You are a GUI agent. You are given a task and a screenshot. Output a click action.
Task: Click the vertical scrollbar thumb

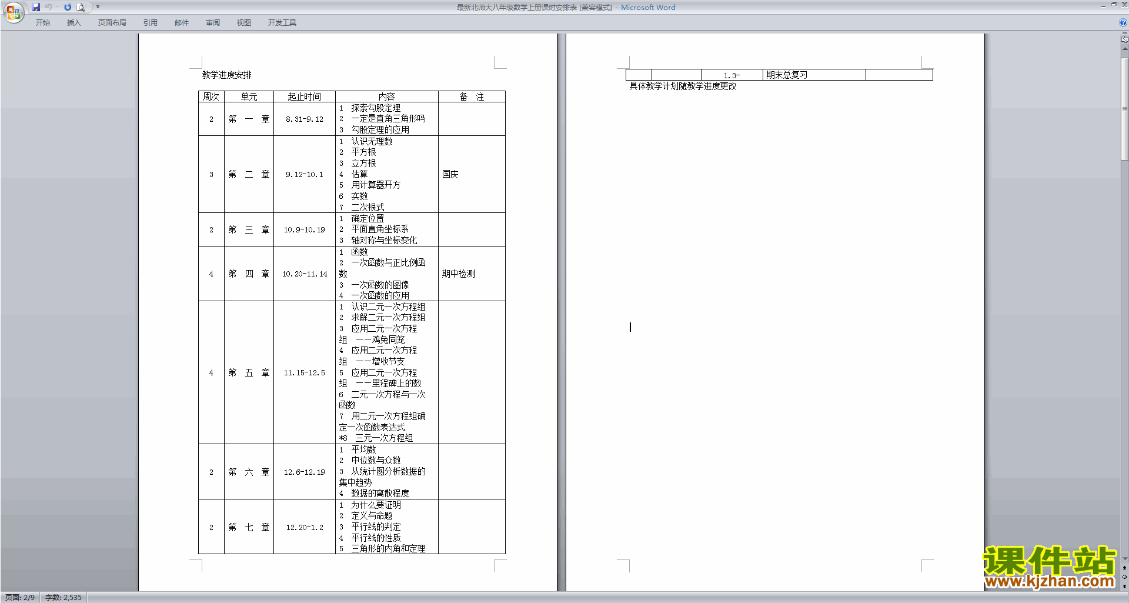pyautogui.click(x=1124, y=109)
